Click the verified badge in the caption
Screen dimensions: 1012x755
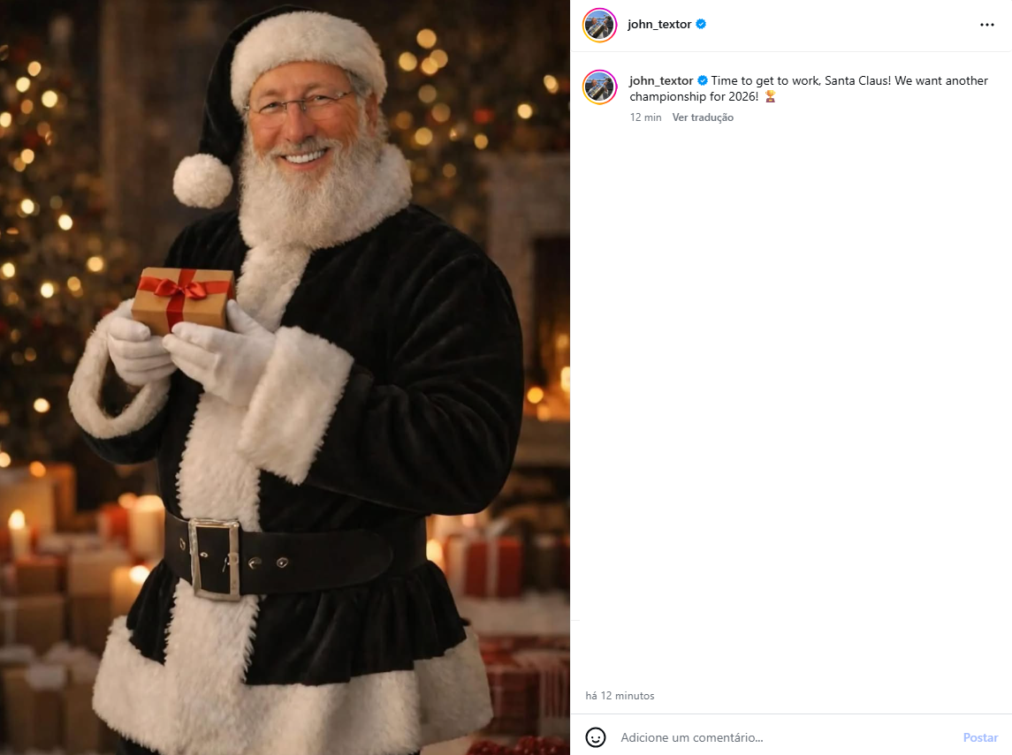point(703,80)
